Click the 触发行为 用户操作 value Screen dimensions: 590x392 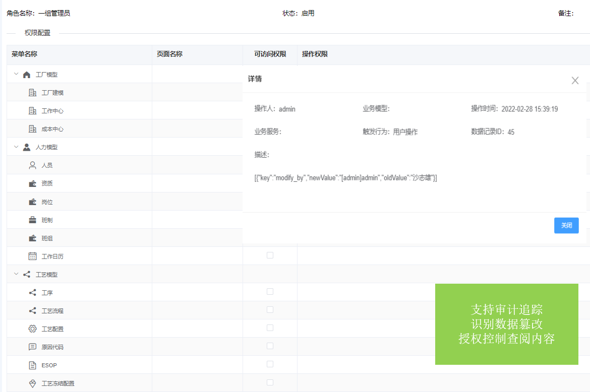click(405, 132)
